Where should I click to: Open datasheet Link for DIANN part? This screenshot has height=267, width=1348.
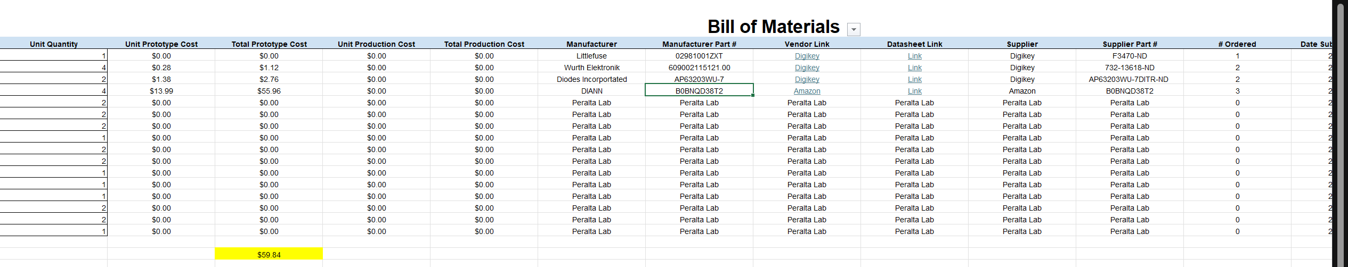(x=914, y=91)
